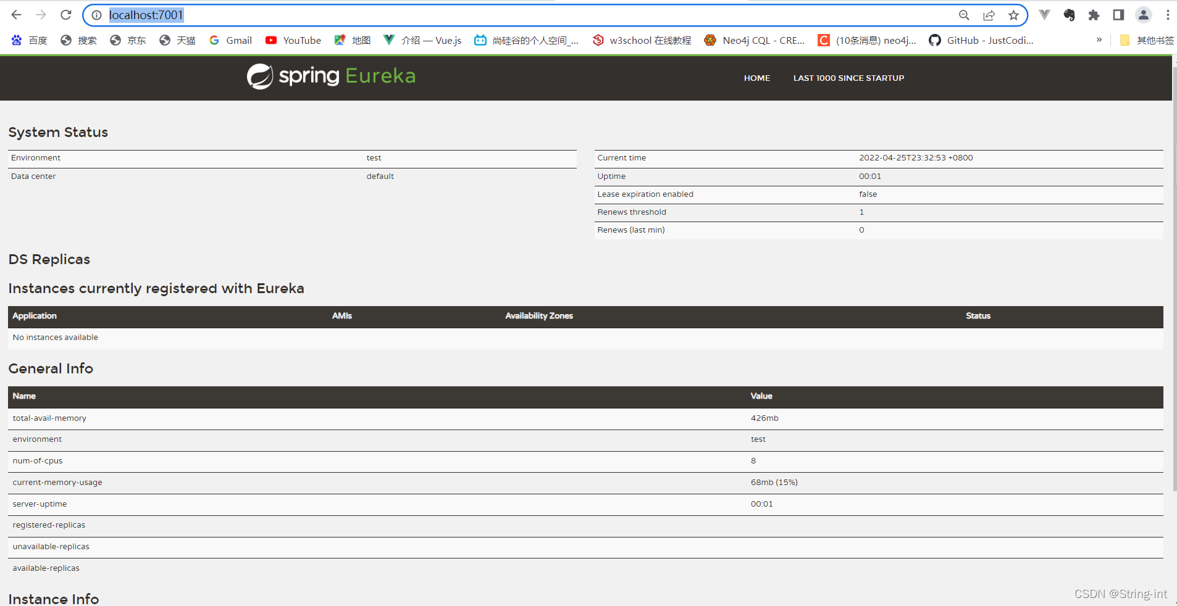Share this page icon
This screenshot has width=1177, height=606.
pyautogui.click(x=989, y=15)
